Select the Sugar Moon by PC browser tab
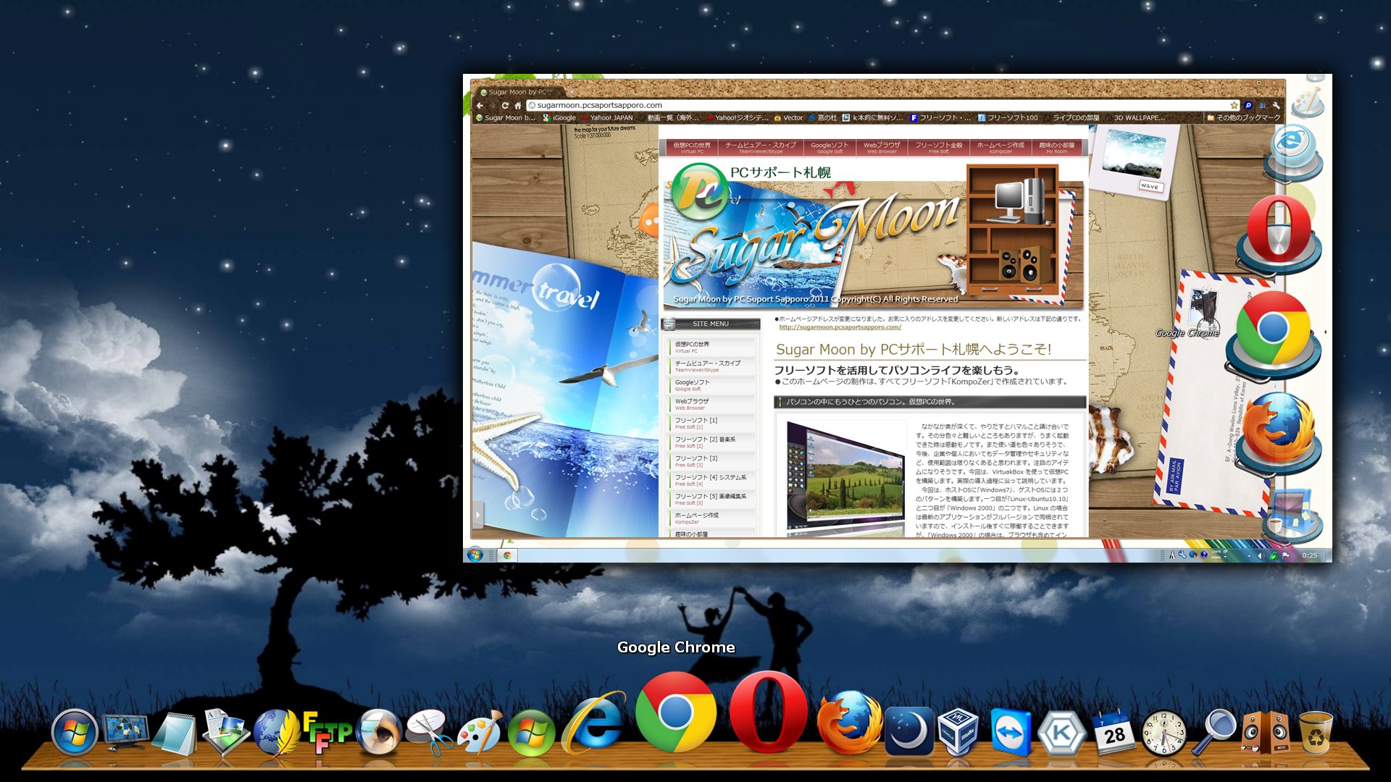The height and width of the screenshot is (782, 1391). 519,92
